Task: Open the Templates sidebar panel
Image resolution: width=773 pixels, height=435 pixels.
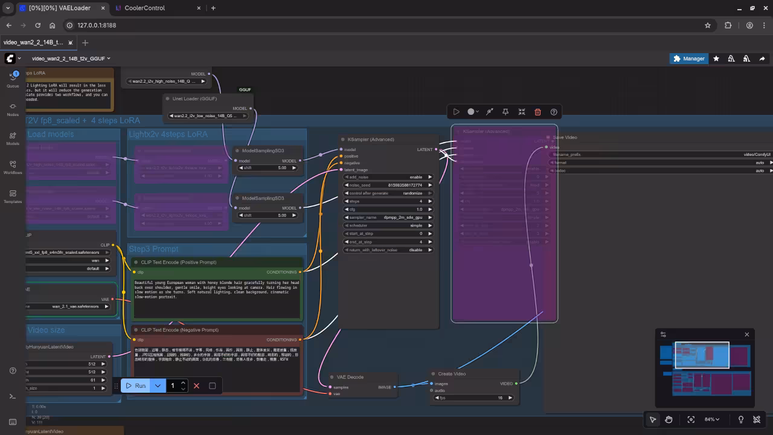Action: [x=13, y=196]
